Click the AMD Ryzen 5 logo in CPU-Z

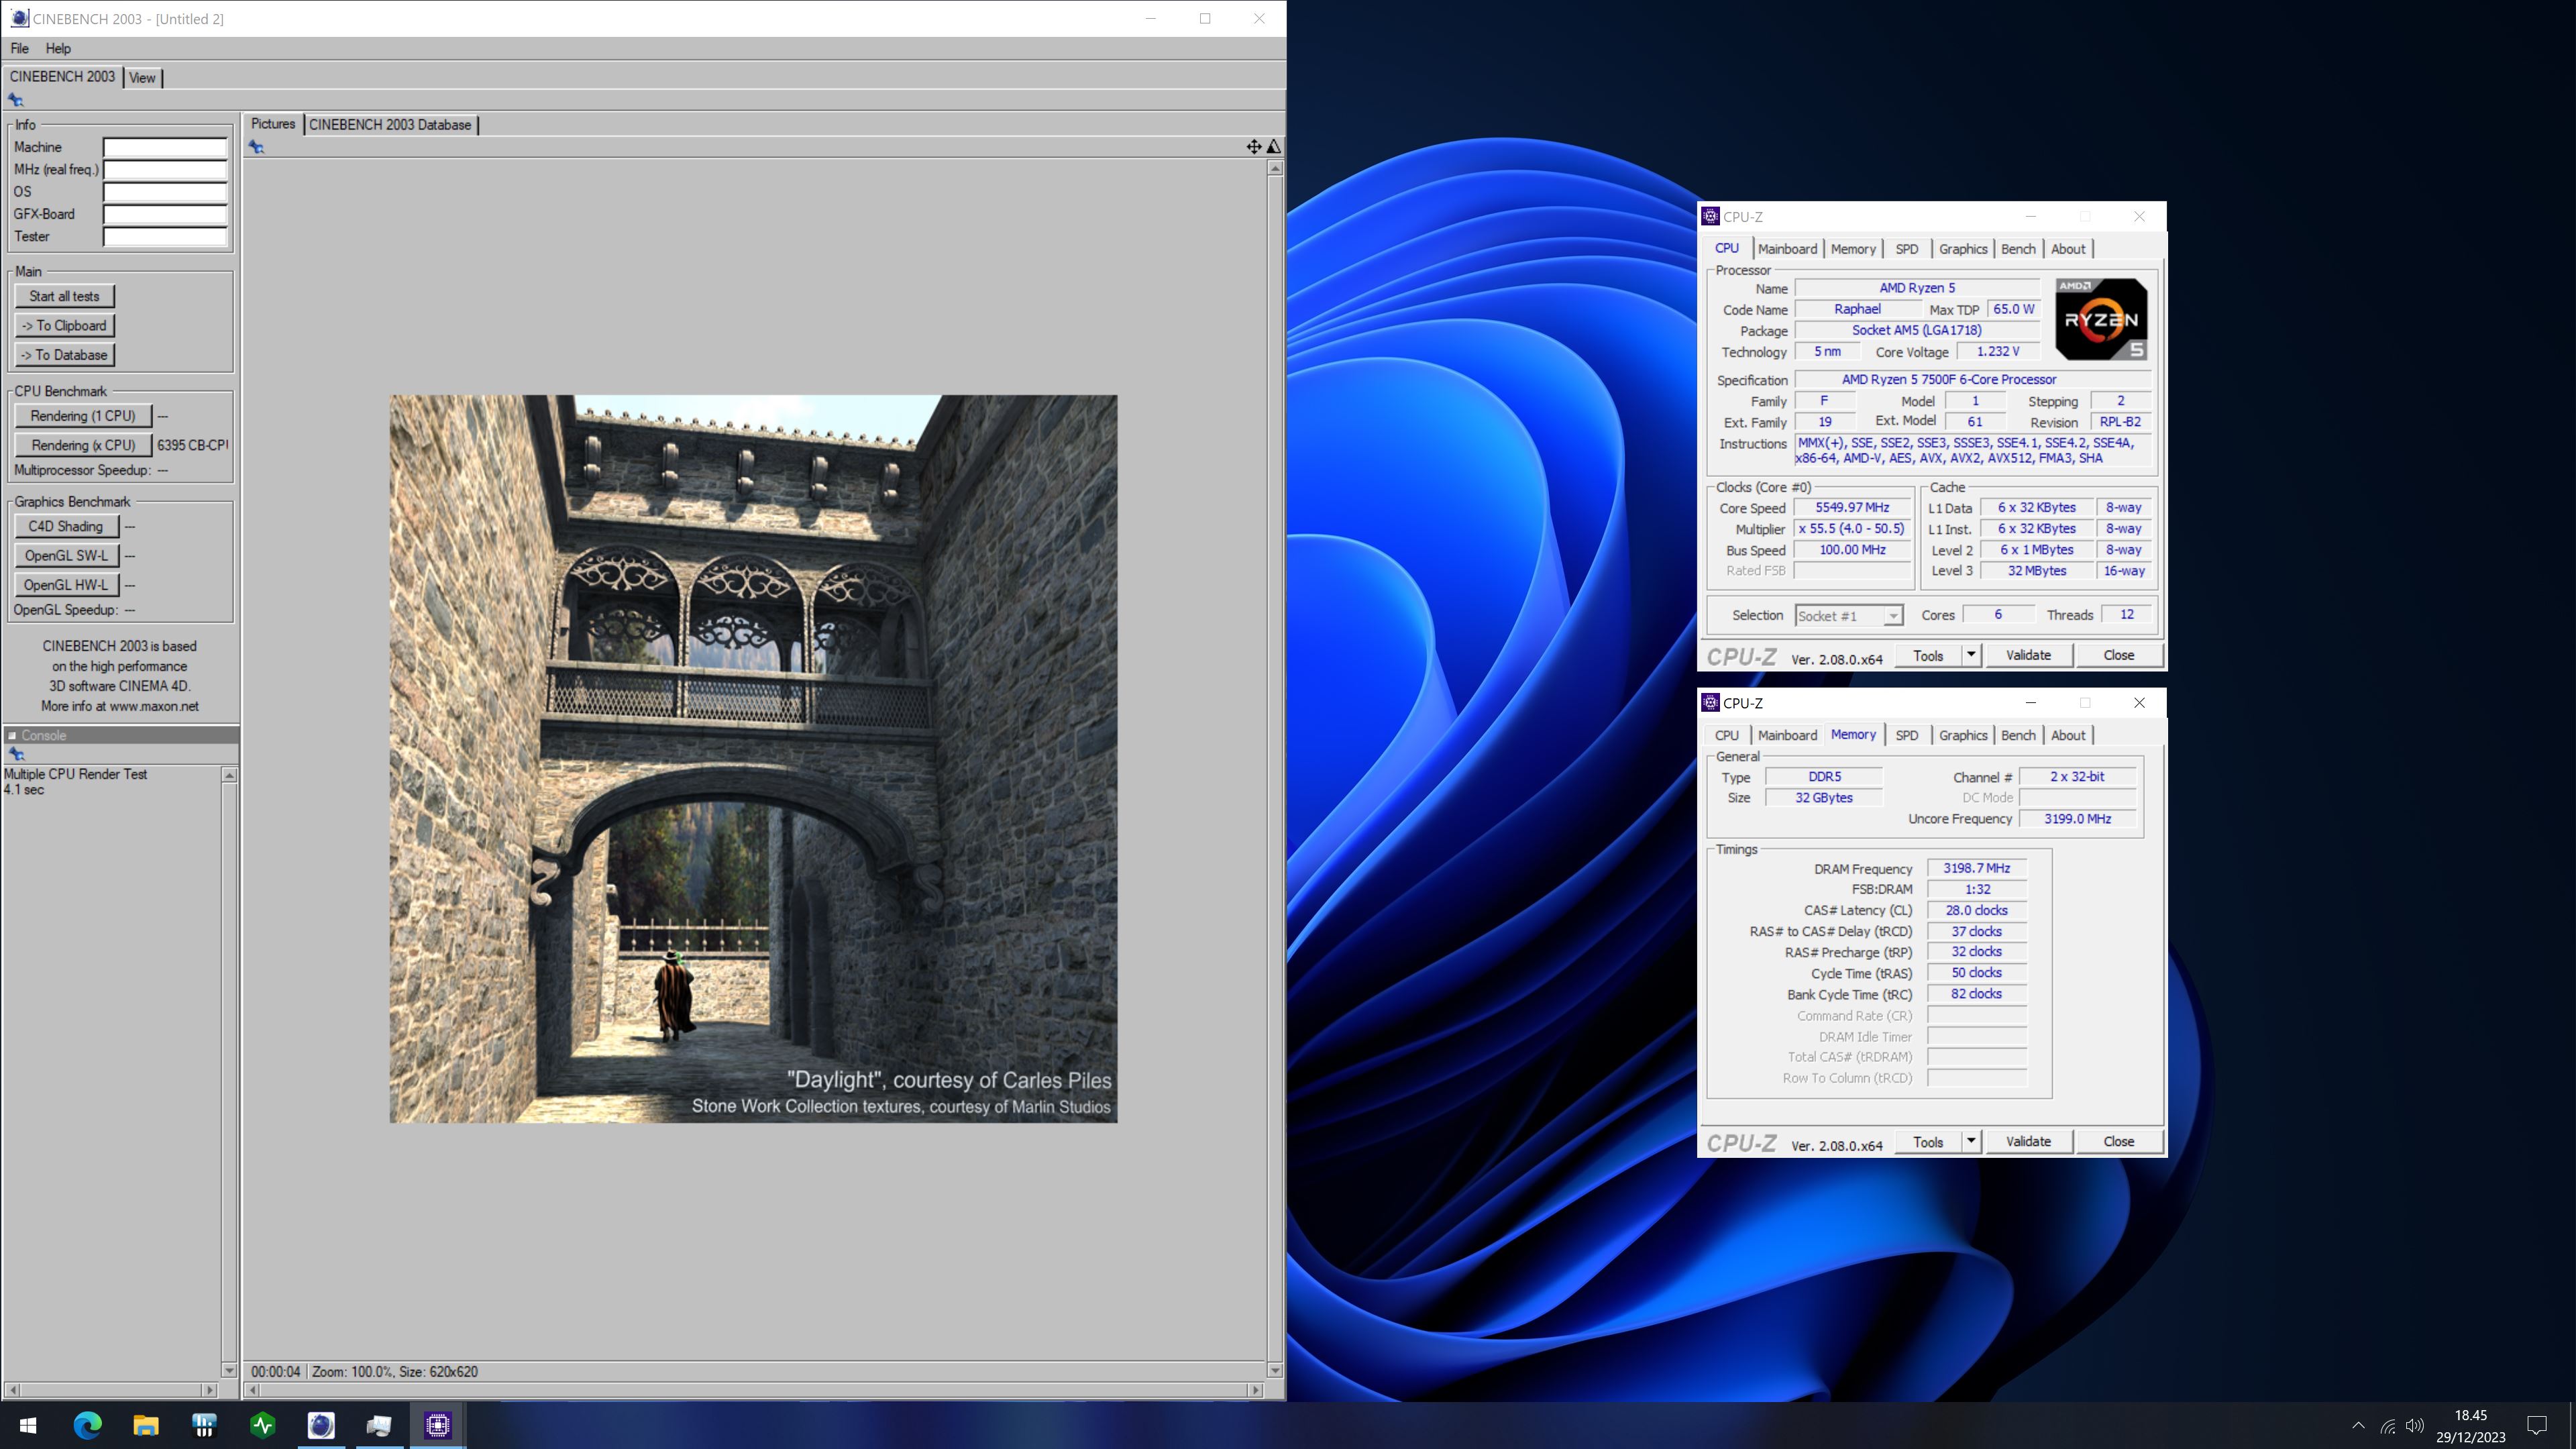coord(2100,319)
